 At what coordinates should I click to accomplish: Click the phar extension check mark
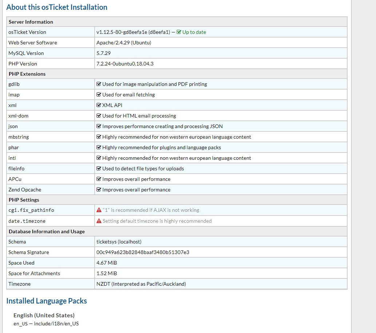click(x=99, y=147)
